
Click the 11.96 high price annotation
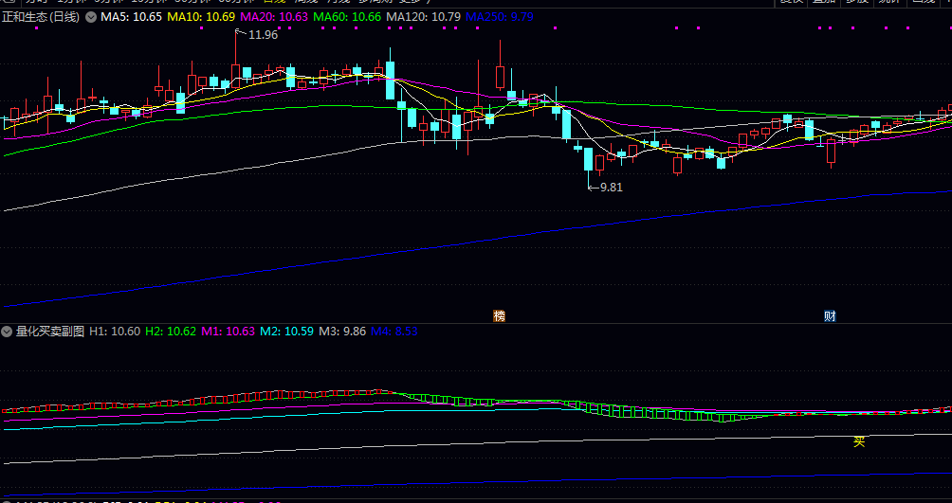point(263,35)
